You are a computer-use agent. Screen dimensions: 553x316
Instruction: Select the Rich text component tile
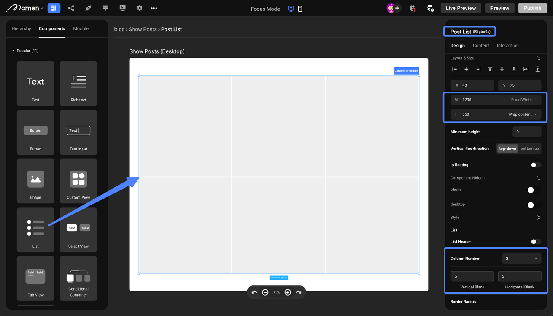(78, 83)
